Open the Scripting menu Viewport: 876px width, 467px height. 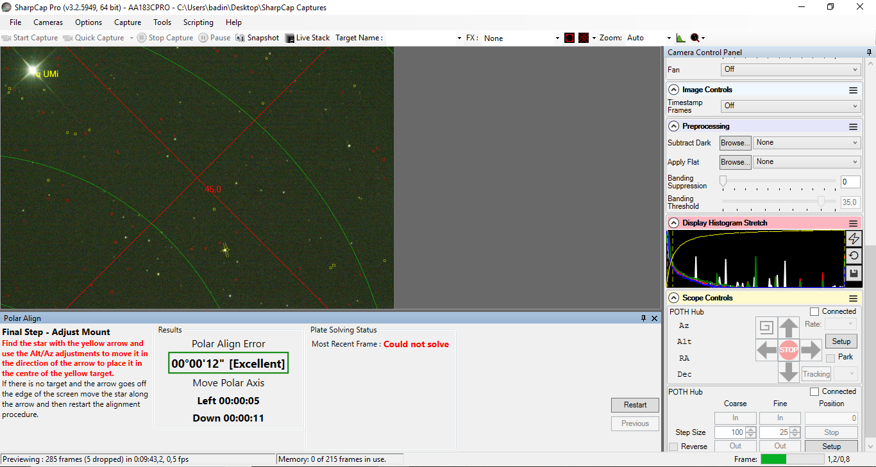click(x=198, y=22)
